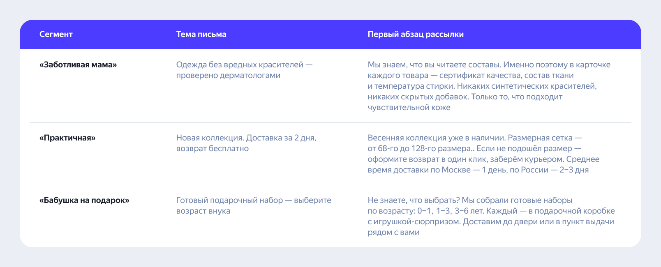Click the «Первый абзац рассылки» column header
The height and width of the screenshot is (267, 661).
click(416, 35)
